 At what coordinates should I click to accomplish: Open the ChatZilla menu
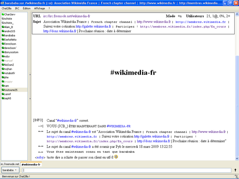coord(7,8)
